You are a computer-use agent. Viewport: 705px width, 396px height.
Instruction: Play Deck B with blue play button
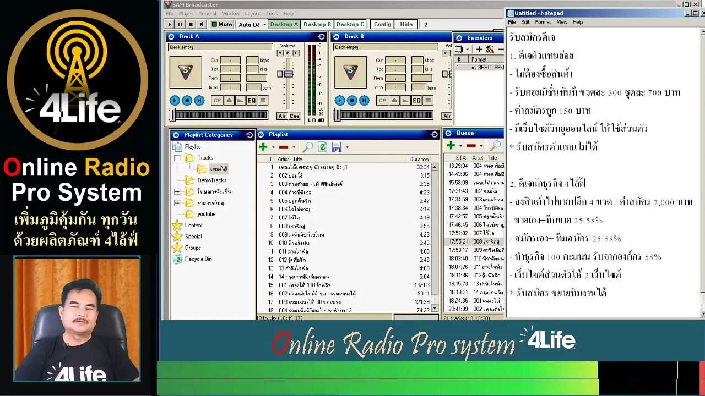pos(340,100)
